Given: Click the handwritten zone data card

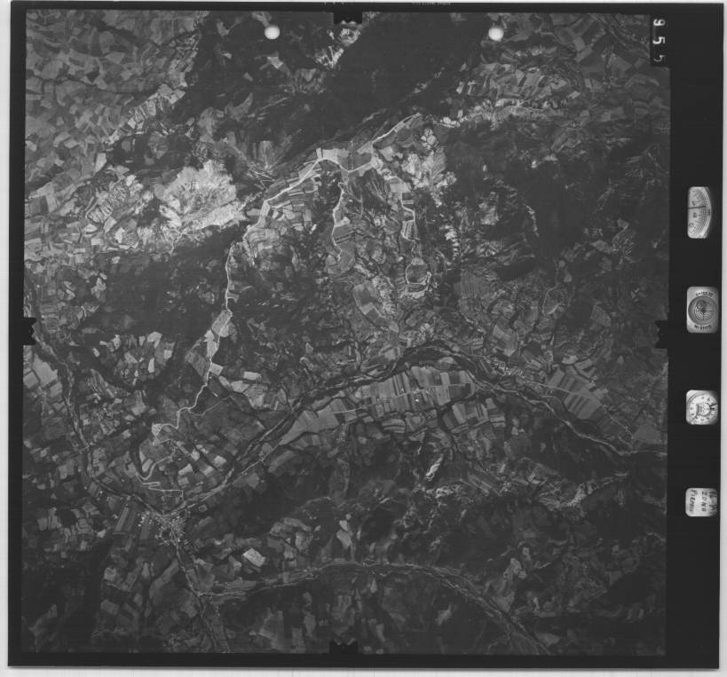Looking at the screenshot, I should point(699,502).
